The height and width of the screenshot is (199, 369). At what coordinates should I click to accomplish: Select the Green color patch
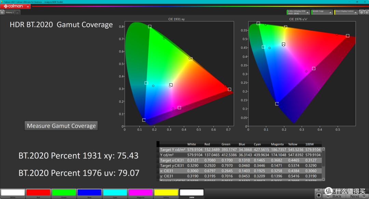coord(64,194)
